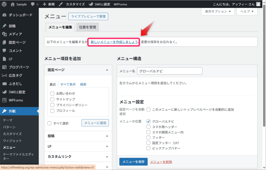The height and width of the screenshot is (170, 266).
Task: Click the page vertical scrollbar
Action: [x=264, y=66]
